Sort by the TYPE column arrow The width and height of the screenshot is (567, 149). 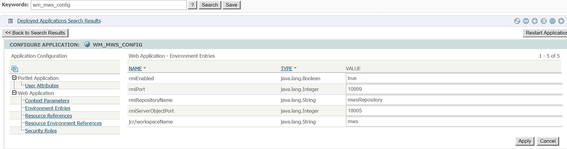[x=295, y=68]
